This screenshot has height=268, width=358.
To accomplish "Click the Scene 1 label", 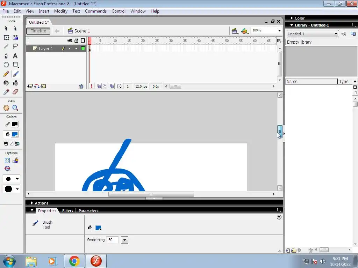I will [x=82, y=31].
